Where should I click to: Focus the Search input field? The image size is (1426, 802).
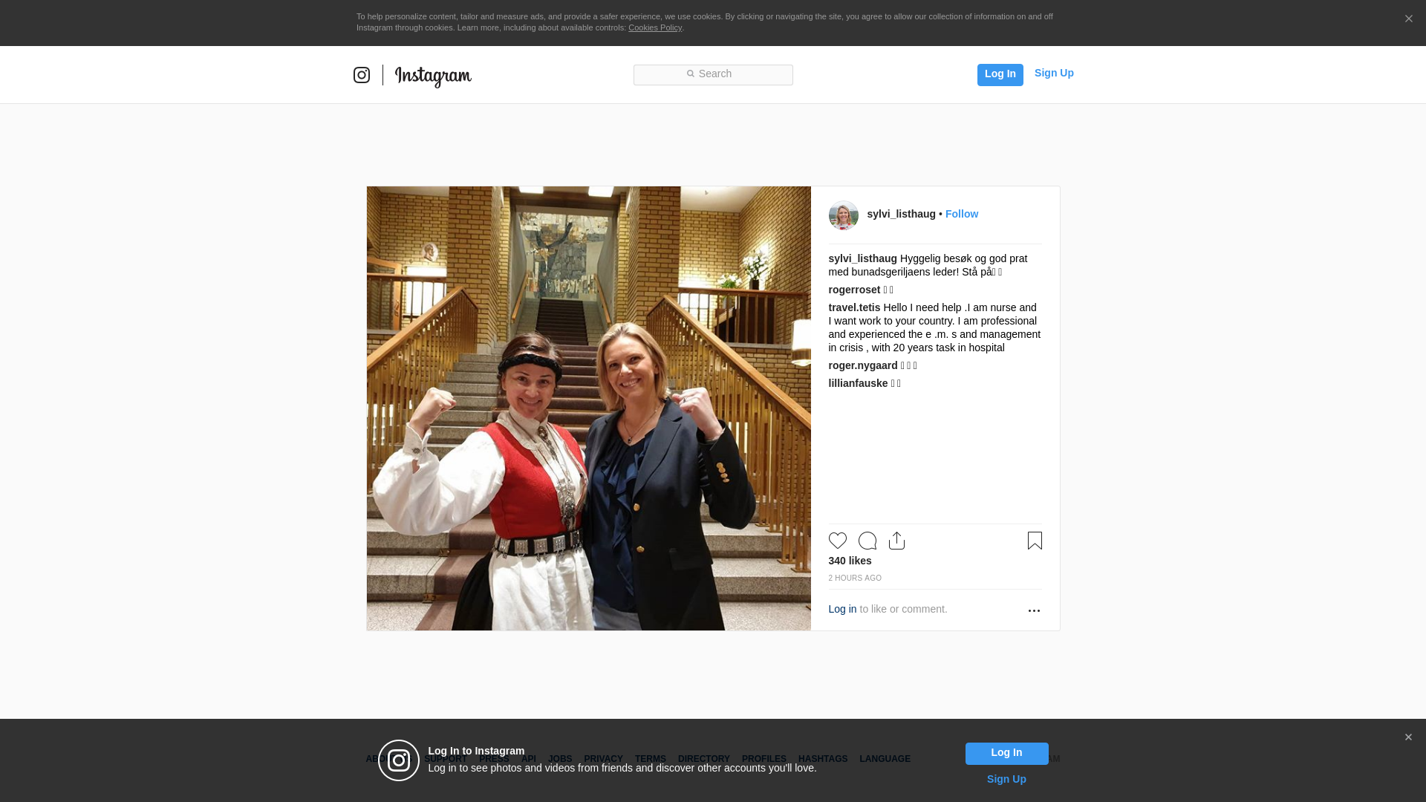713,75
